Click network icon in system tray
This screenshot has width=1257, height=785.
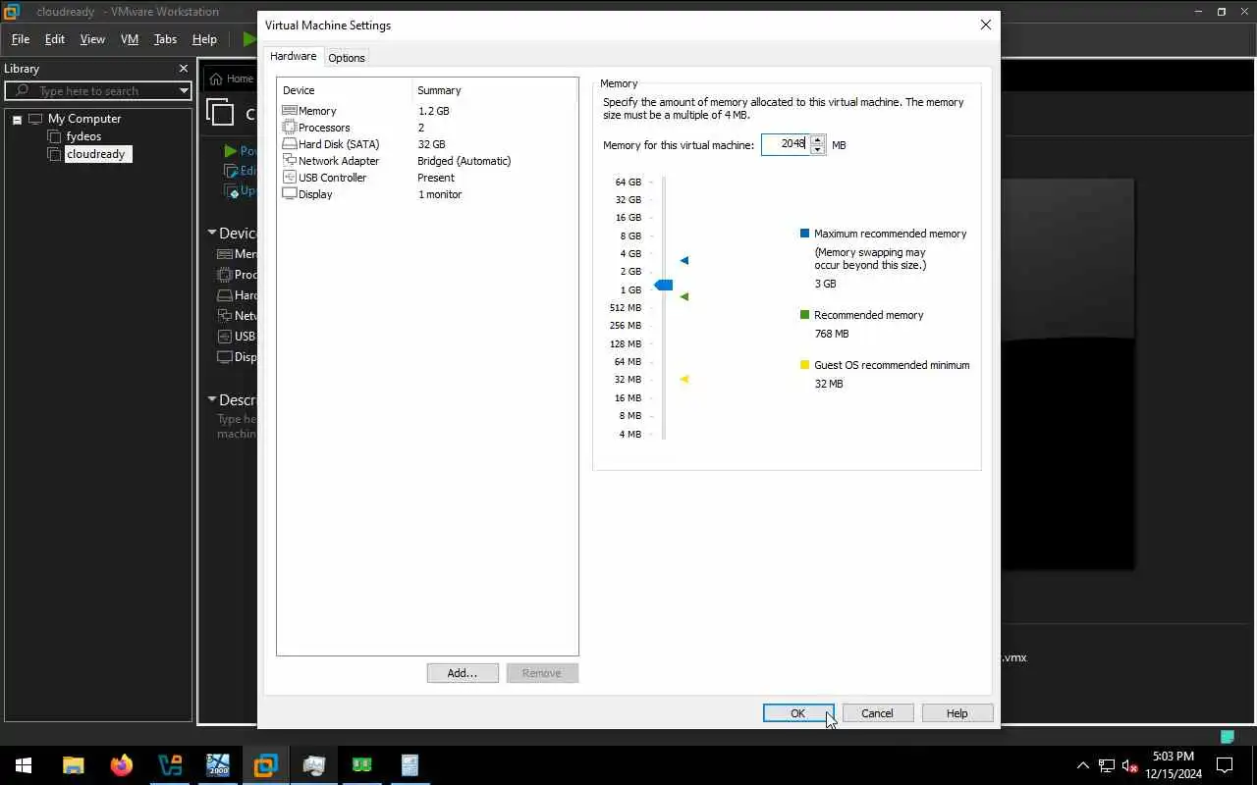[x=1107, y=765]
